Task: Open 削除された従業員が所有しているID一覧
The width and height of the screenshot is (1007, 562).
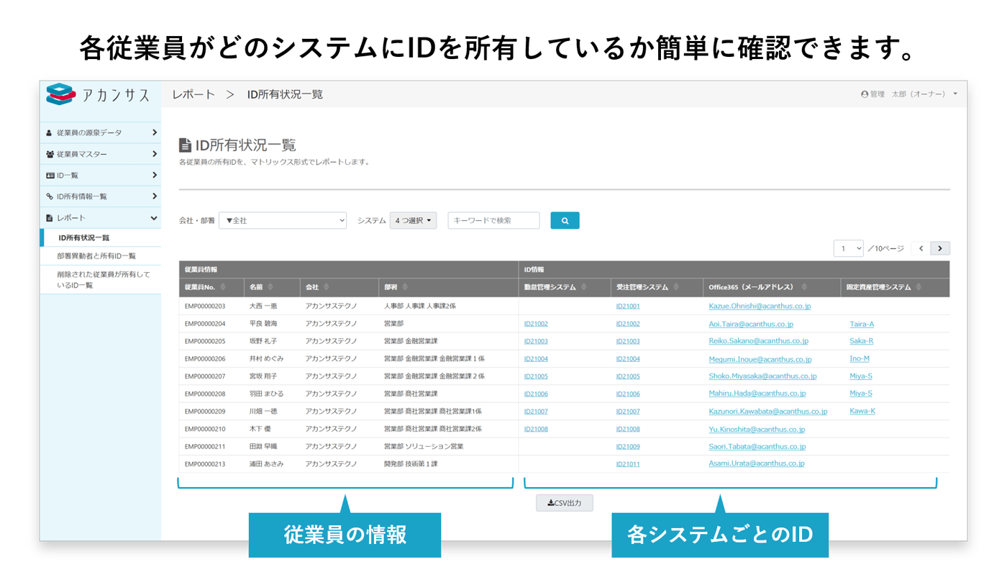Action: tap(104, 280)
